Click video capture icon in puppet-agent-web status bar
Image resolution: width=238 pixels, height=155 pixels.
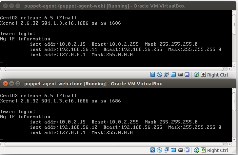[180, 75]
